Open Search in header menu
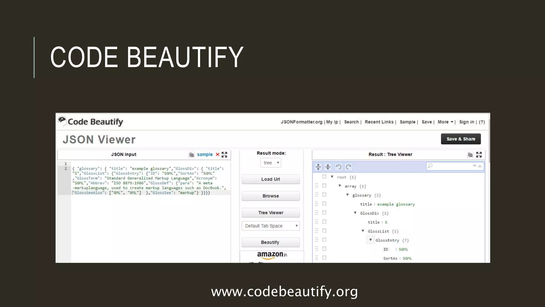This screenshot has width=545, height=307. [351, 122]
